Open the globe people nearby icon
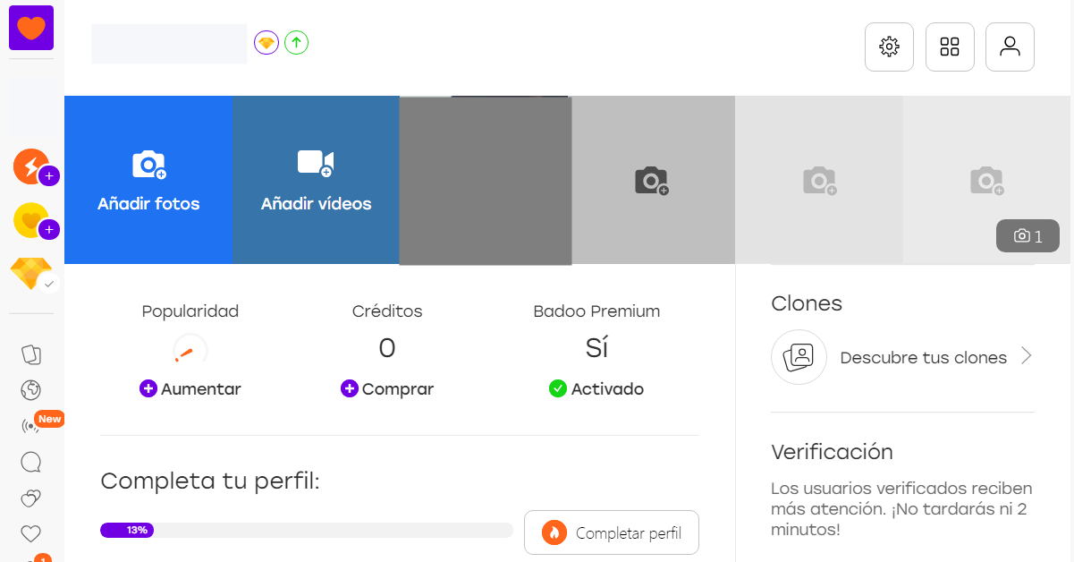Screen dimensions: 1074x562 (31, 390)
